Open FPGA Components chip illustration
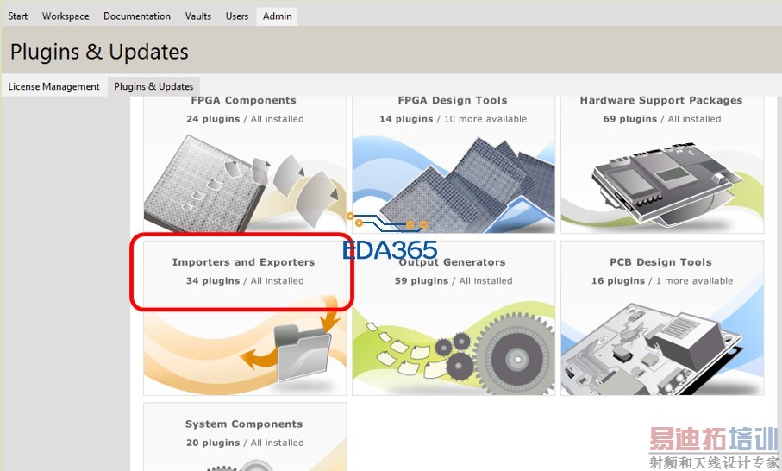The image size is (782, 471). pyautogui.click(x=244, y=182)
